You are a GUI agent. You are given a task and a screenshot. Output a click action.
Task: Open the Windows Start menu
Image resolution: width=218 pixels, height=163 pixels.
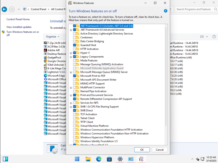tap(77, 159)
